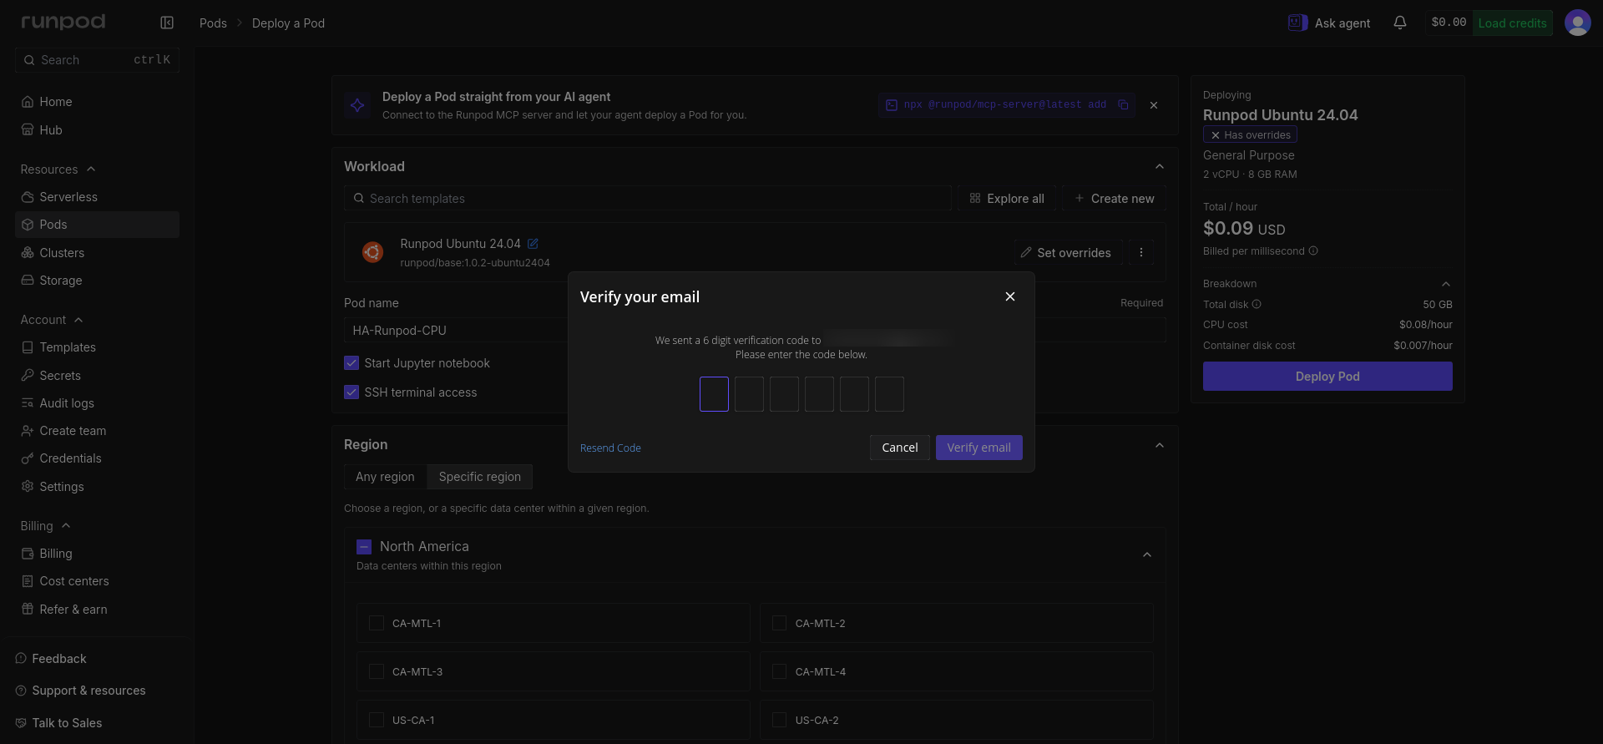
Task: Open the user avatar menu
Action: pos(1577,23)
